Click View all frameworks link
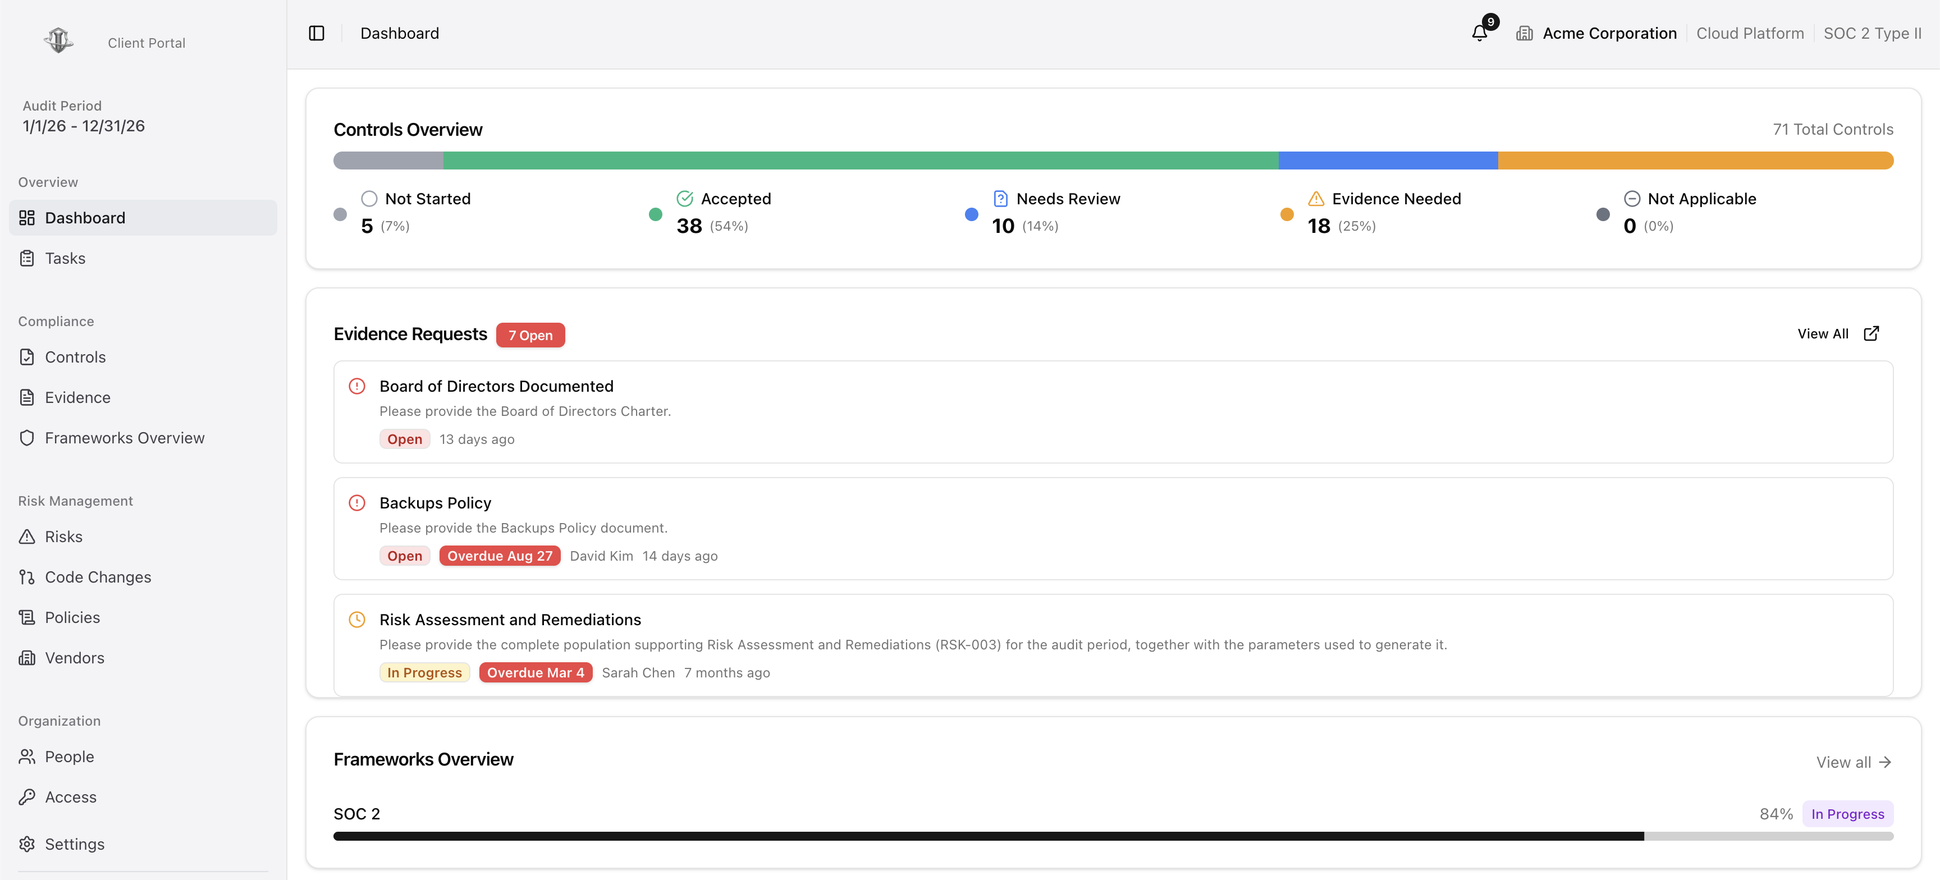 pos(1854,762)
